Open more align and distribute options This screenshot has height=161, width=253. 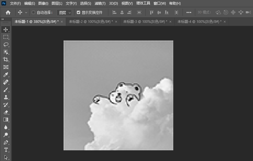tap(189, 12)
